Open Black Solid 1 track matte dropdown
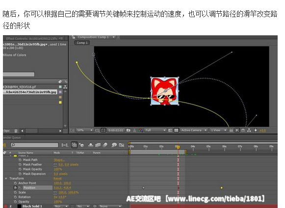 [x=83, y=206]
